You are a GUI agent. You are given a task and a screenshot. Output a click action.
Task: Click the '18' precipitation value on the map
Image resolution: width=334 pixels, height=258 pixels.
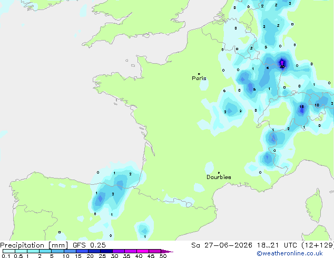[x=302, y=107]
